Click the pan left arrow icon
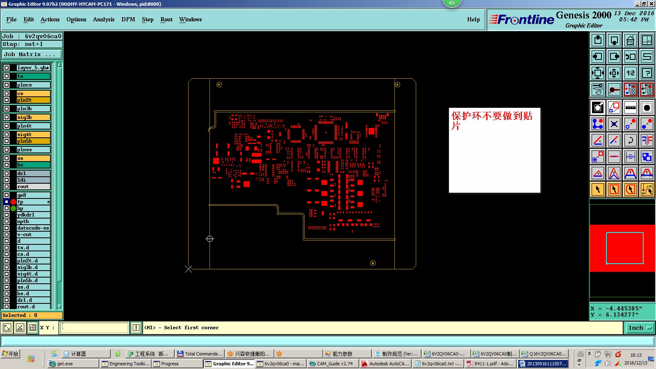Viewport: 656px width, 369px height. coord(598,57)
